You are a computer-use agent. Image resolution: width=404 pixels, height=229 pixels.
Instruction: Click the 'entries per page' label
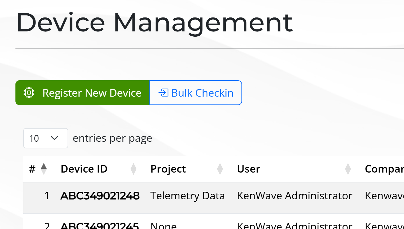coord(112,138)
